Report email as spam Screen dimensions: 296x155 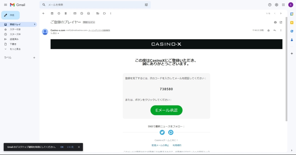[x=59, y=14]
